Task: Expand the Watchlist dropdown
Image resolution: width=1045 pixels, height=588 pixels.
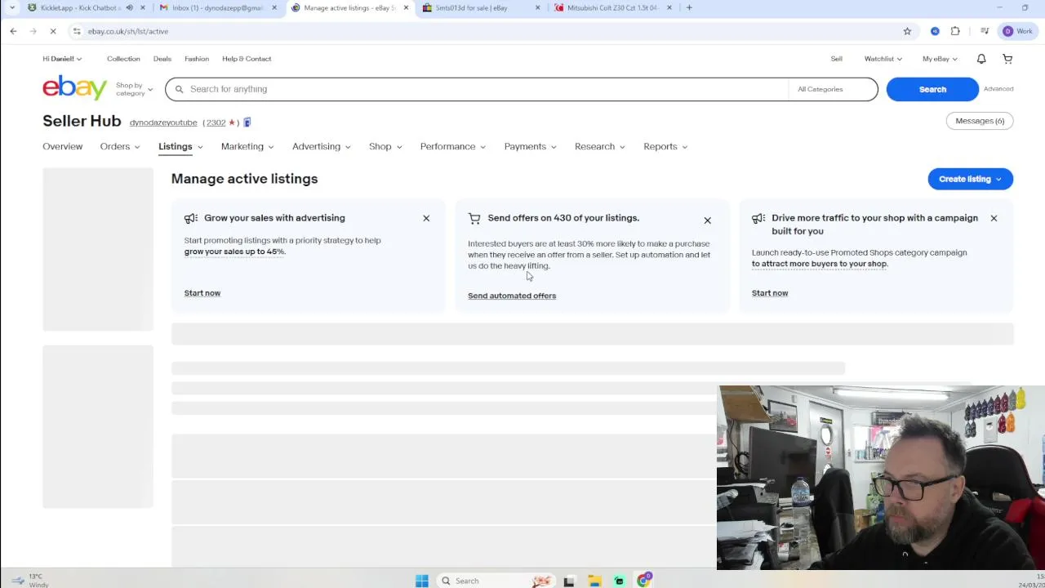Action: (x=883, y=59)
